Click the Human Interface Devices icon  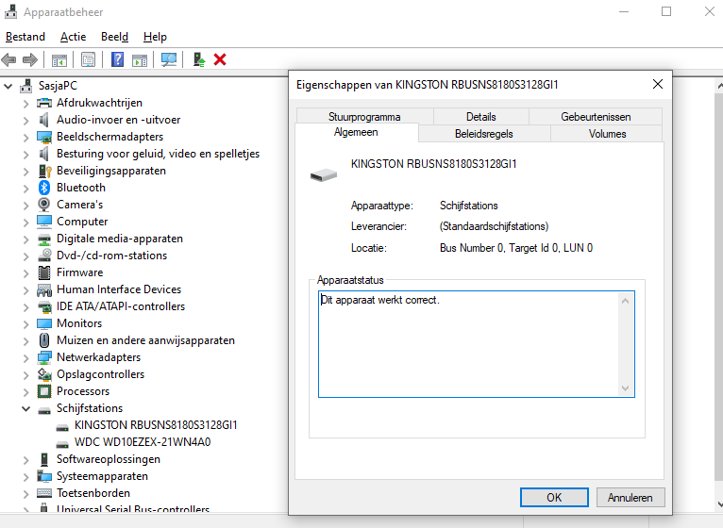(x=44, y=289)
